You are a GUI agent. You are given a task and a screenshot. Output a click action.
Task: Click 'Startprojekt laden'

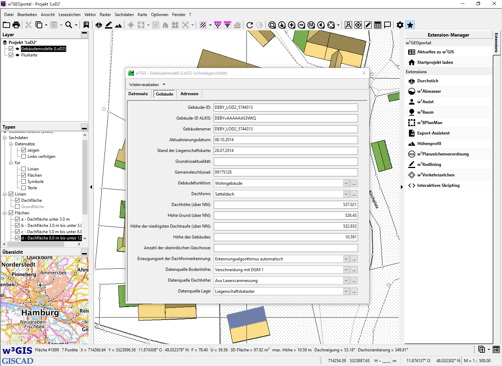point(449,62)
